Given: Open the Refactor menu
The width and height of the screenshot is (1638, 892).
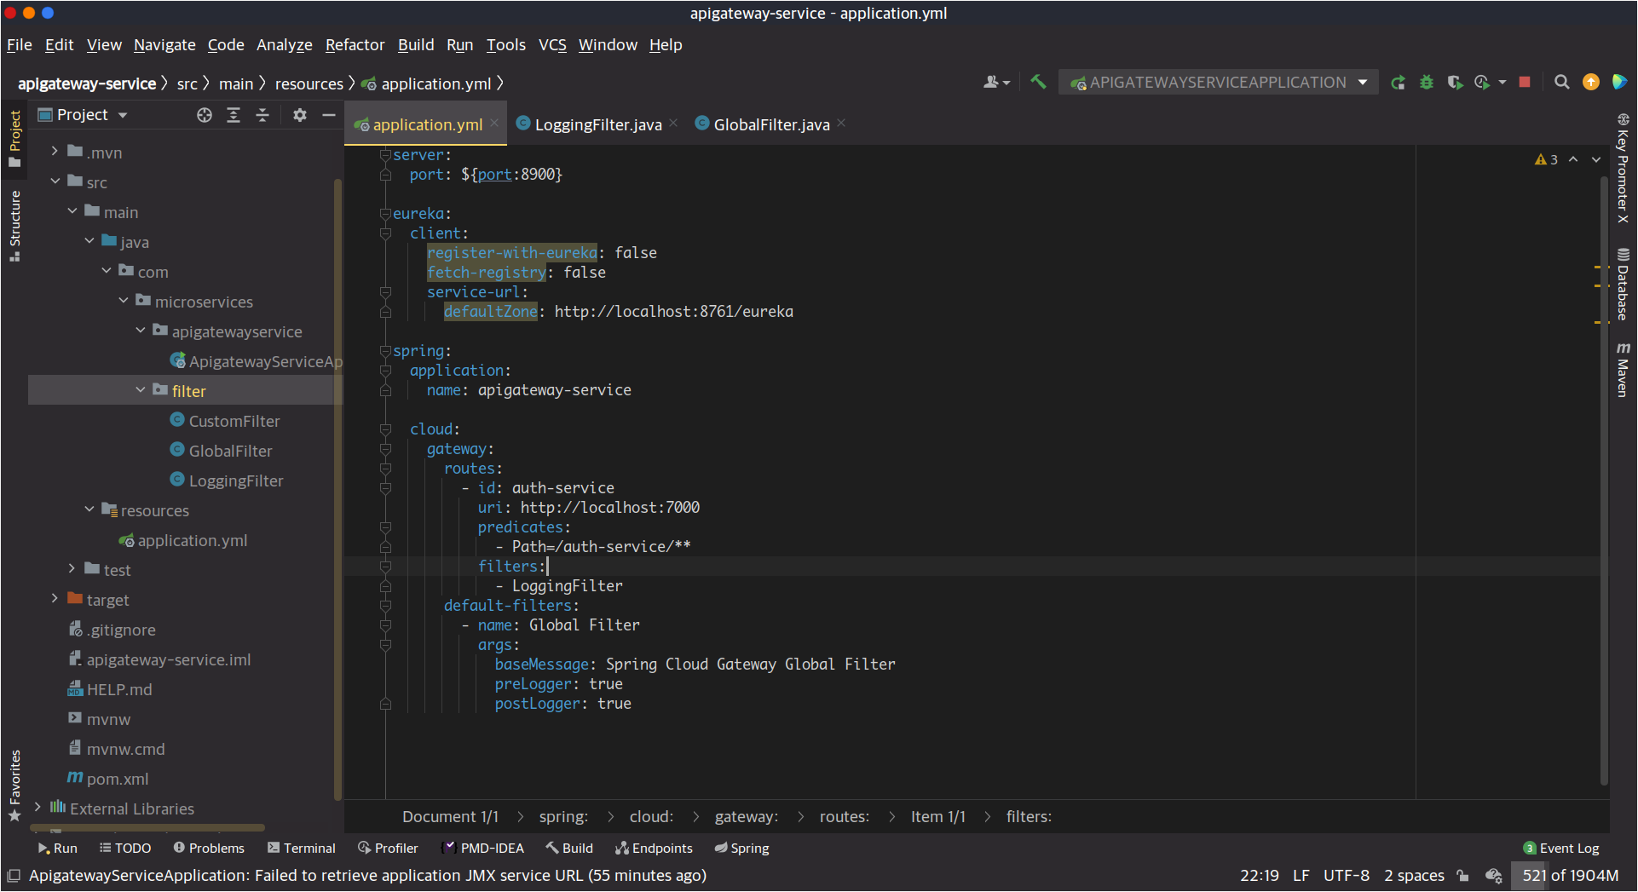Looking at the screenshot, I should [x=355, y=45].
